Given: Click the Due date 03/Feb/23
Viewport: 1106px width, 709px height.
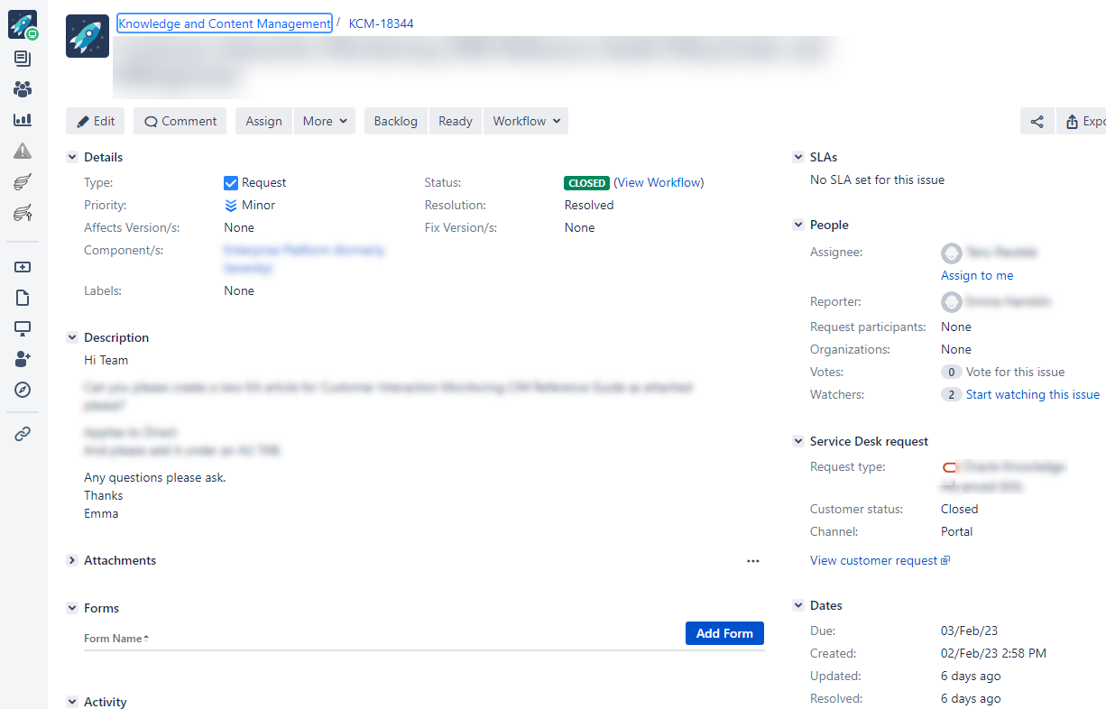Looking at the screenshot, I should point(969,631).
